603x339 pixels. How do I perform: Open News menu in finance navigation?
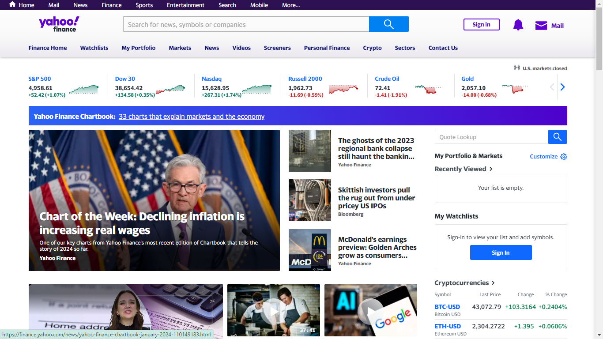[x=212, y=48]
